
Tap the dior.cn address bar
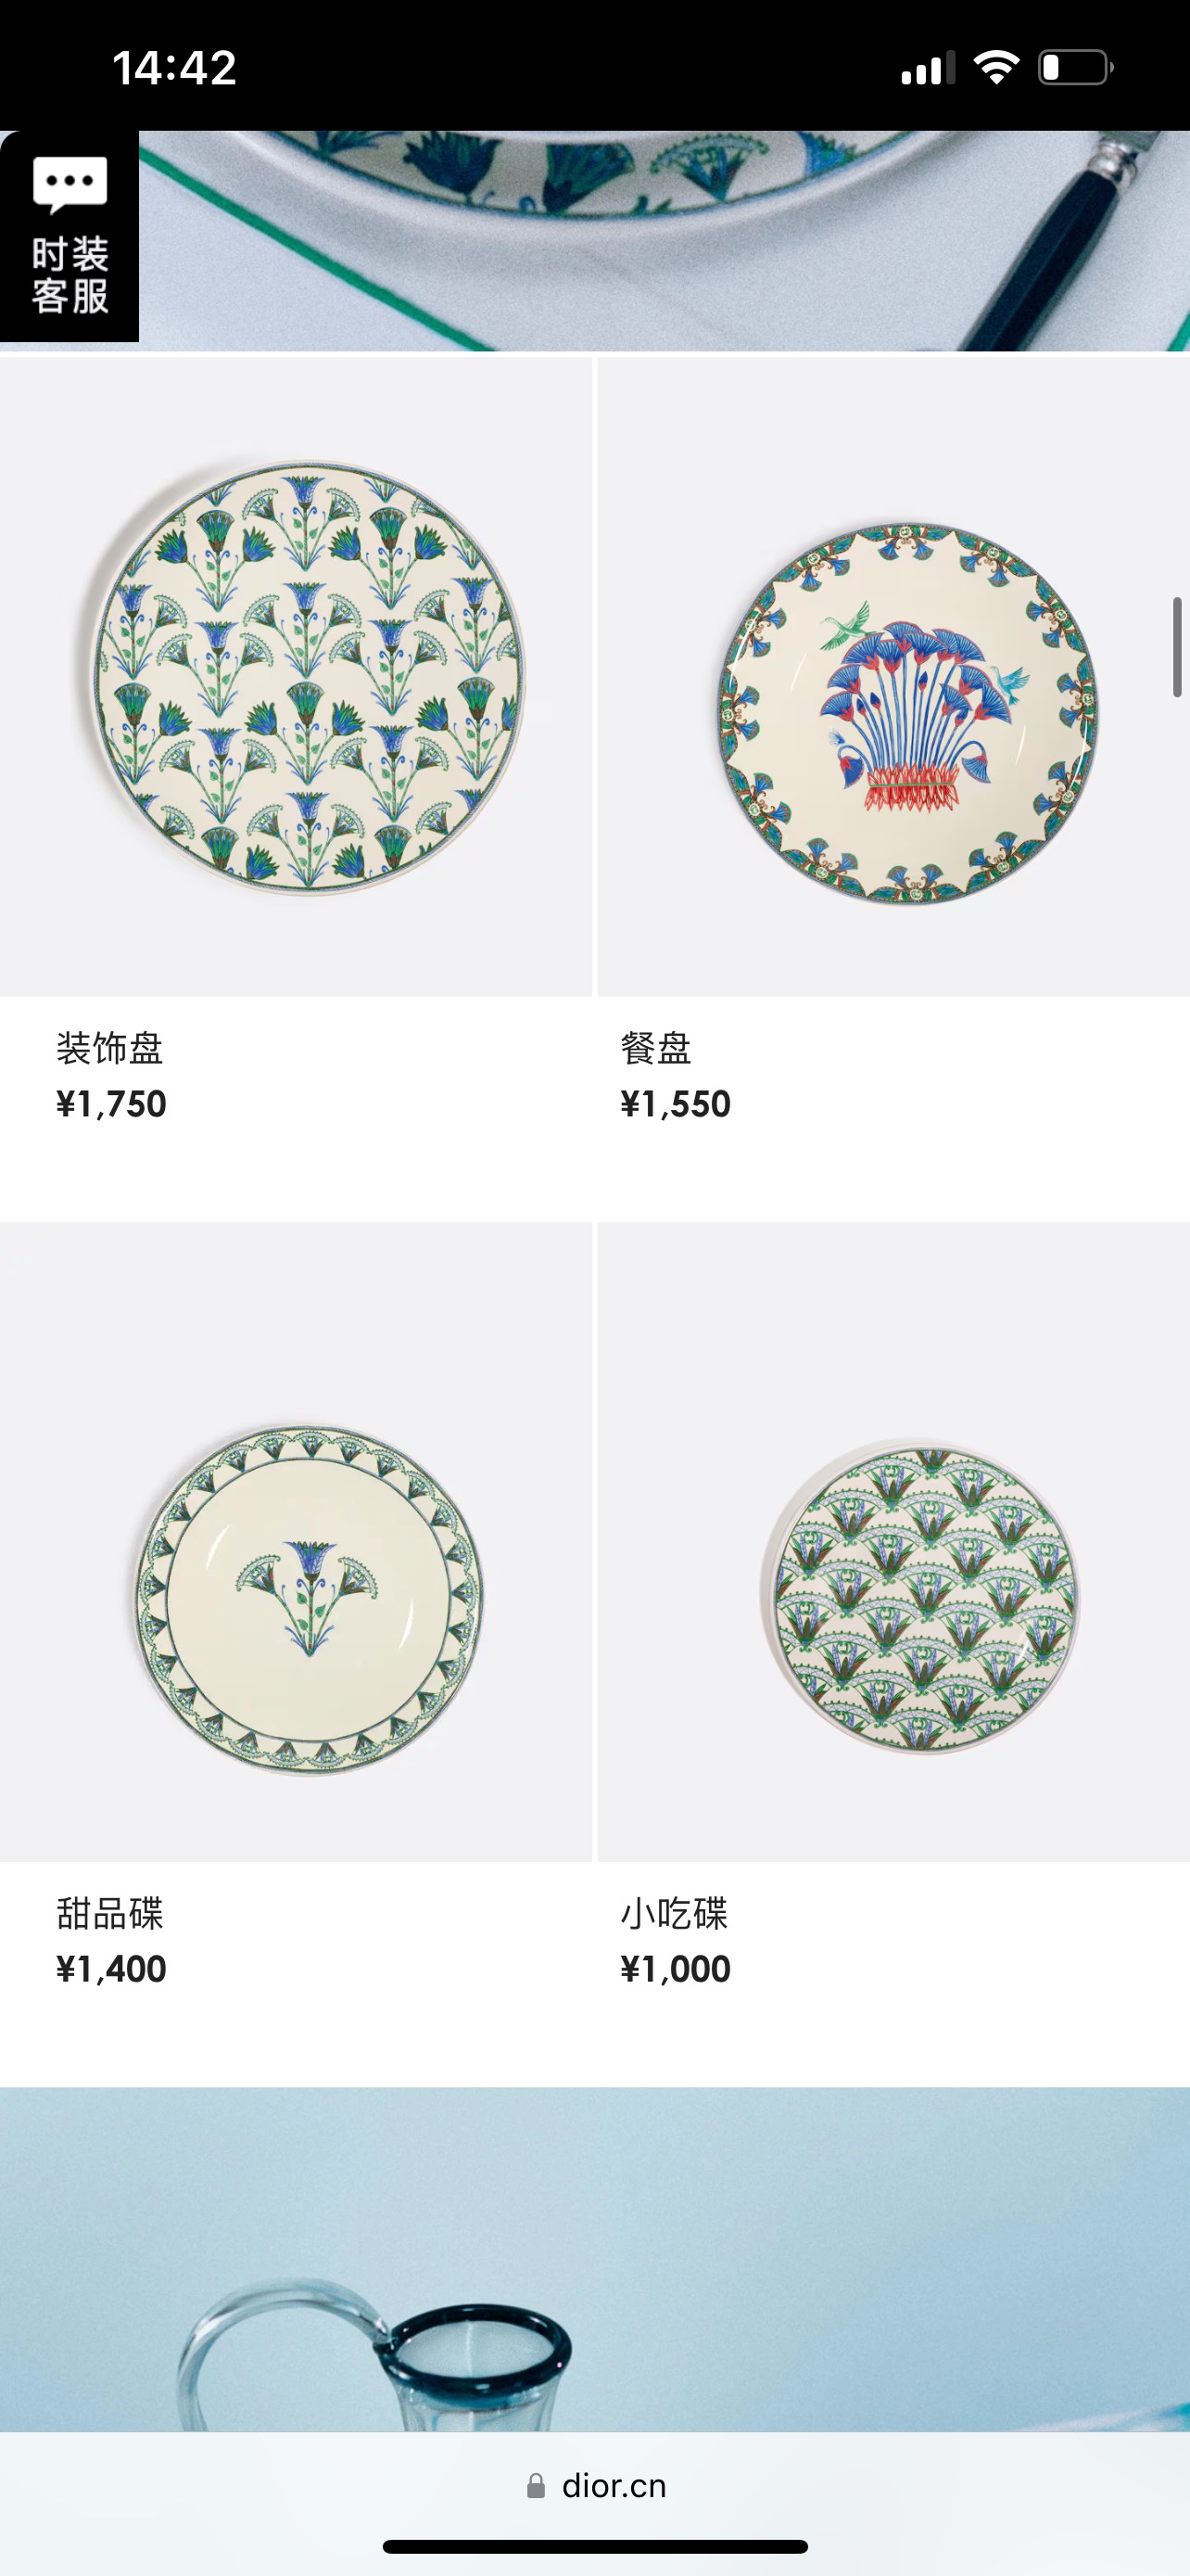596,2486
